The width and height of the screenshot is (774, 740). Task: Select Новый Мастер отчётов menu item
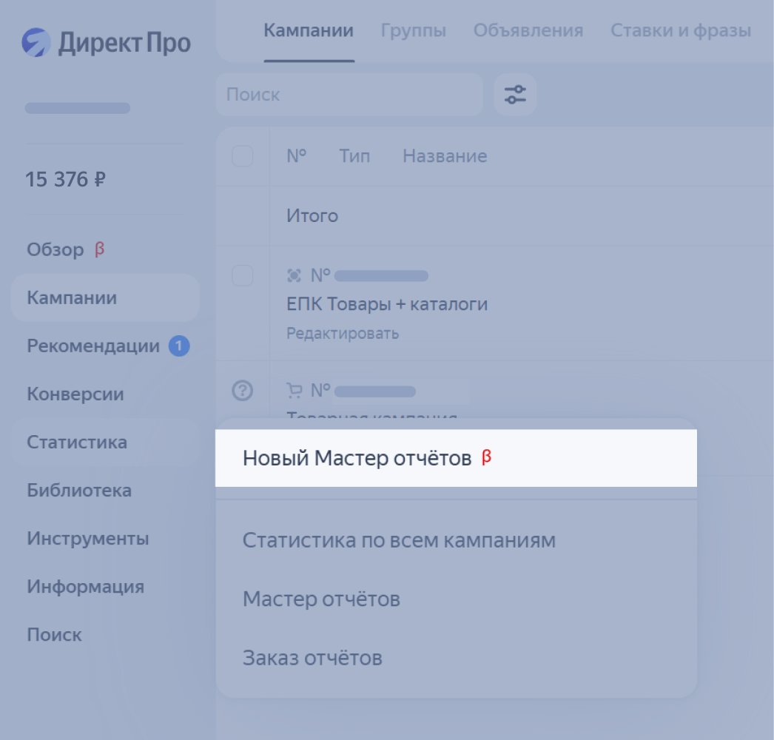[357, 458]
